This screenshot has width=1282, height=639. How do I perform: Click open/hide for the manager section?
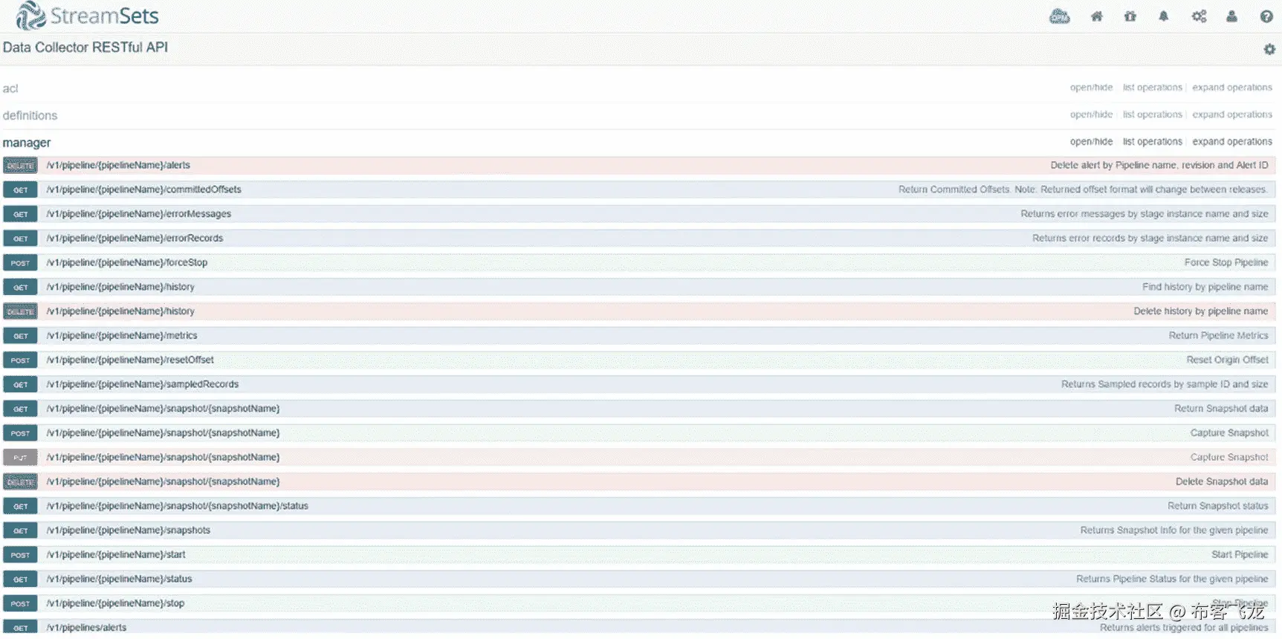(1091, 141)
